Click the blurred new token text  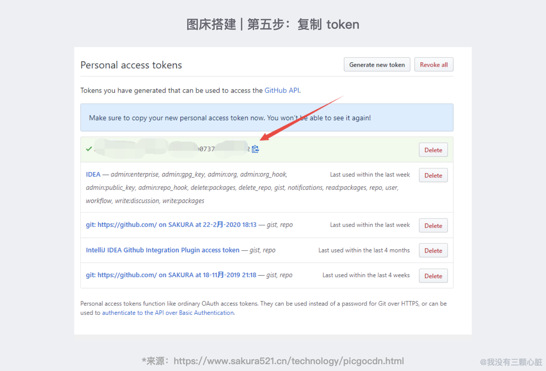pos(171,149)
